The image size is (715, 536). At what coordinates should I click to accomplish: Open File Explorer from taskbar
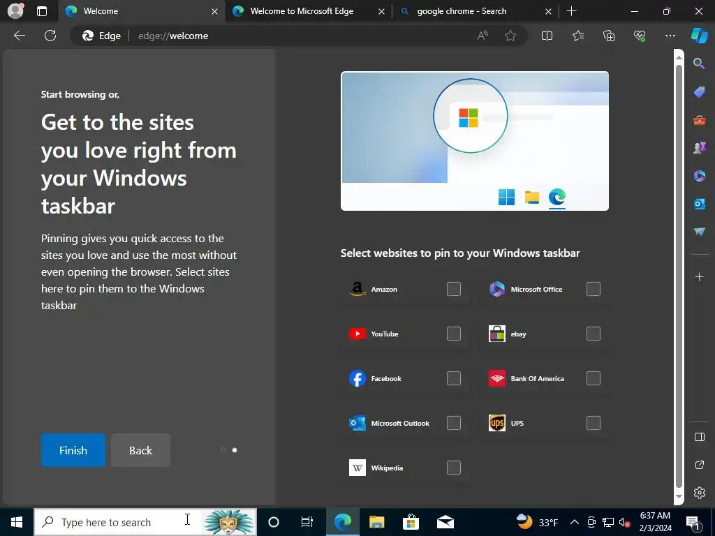click(376, 522)
